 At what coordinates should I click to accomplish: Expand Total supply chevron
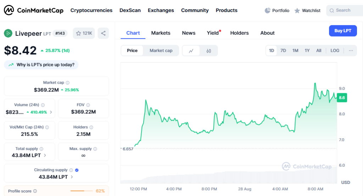click(45, 156)
